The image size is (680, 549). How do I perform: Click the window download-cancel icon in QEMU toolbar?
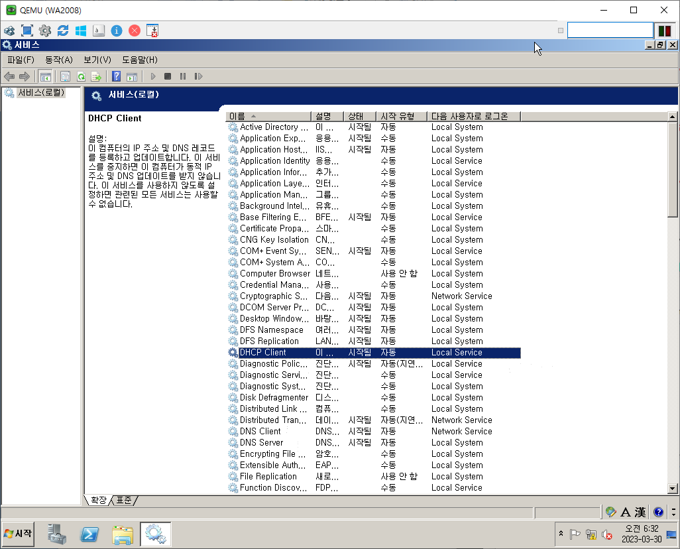pyautogui.click(x=152, y=30)
